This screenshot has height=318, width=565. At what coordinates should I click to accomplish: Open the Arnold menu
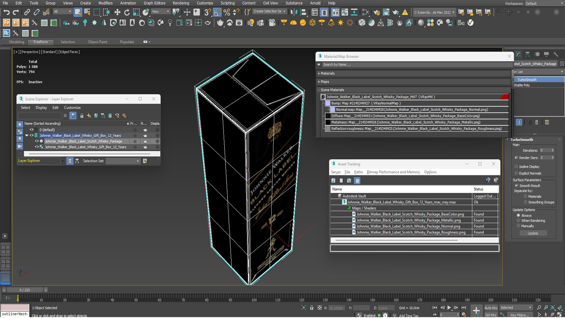315,3
